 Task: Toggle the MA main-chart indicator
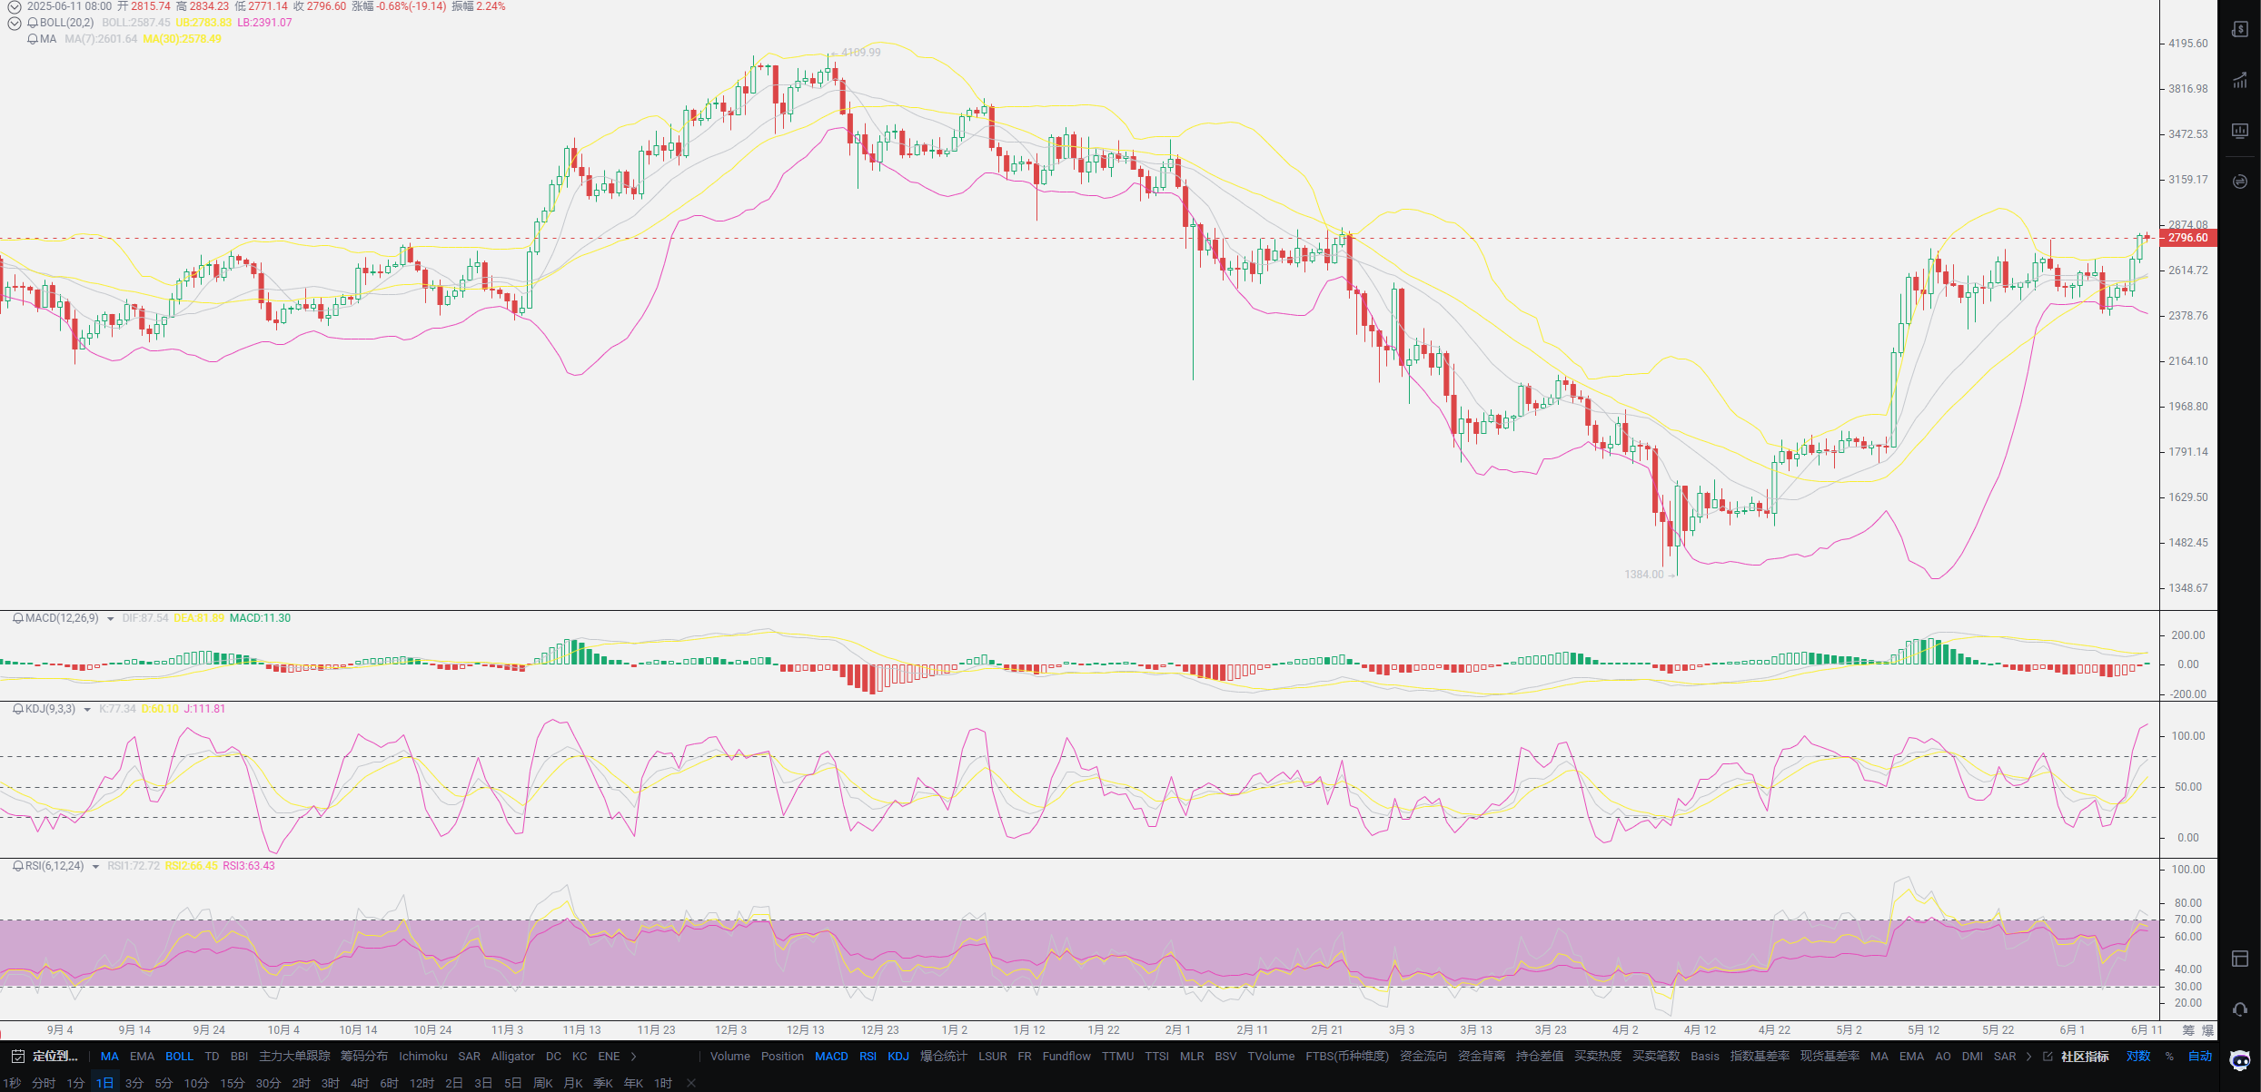click(110, 1057)
